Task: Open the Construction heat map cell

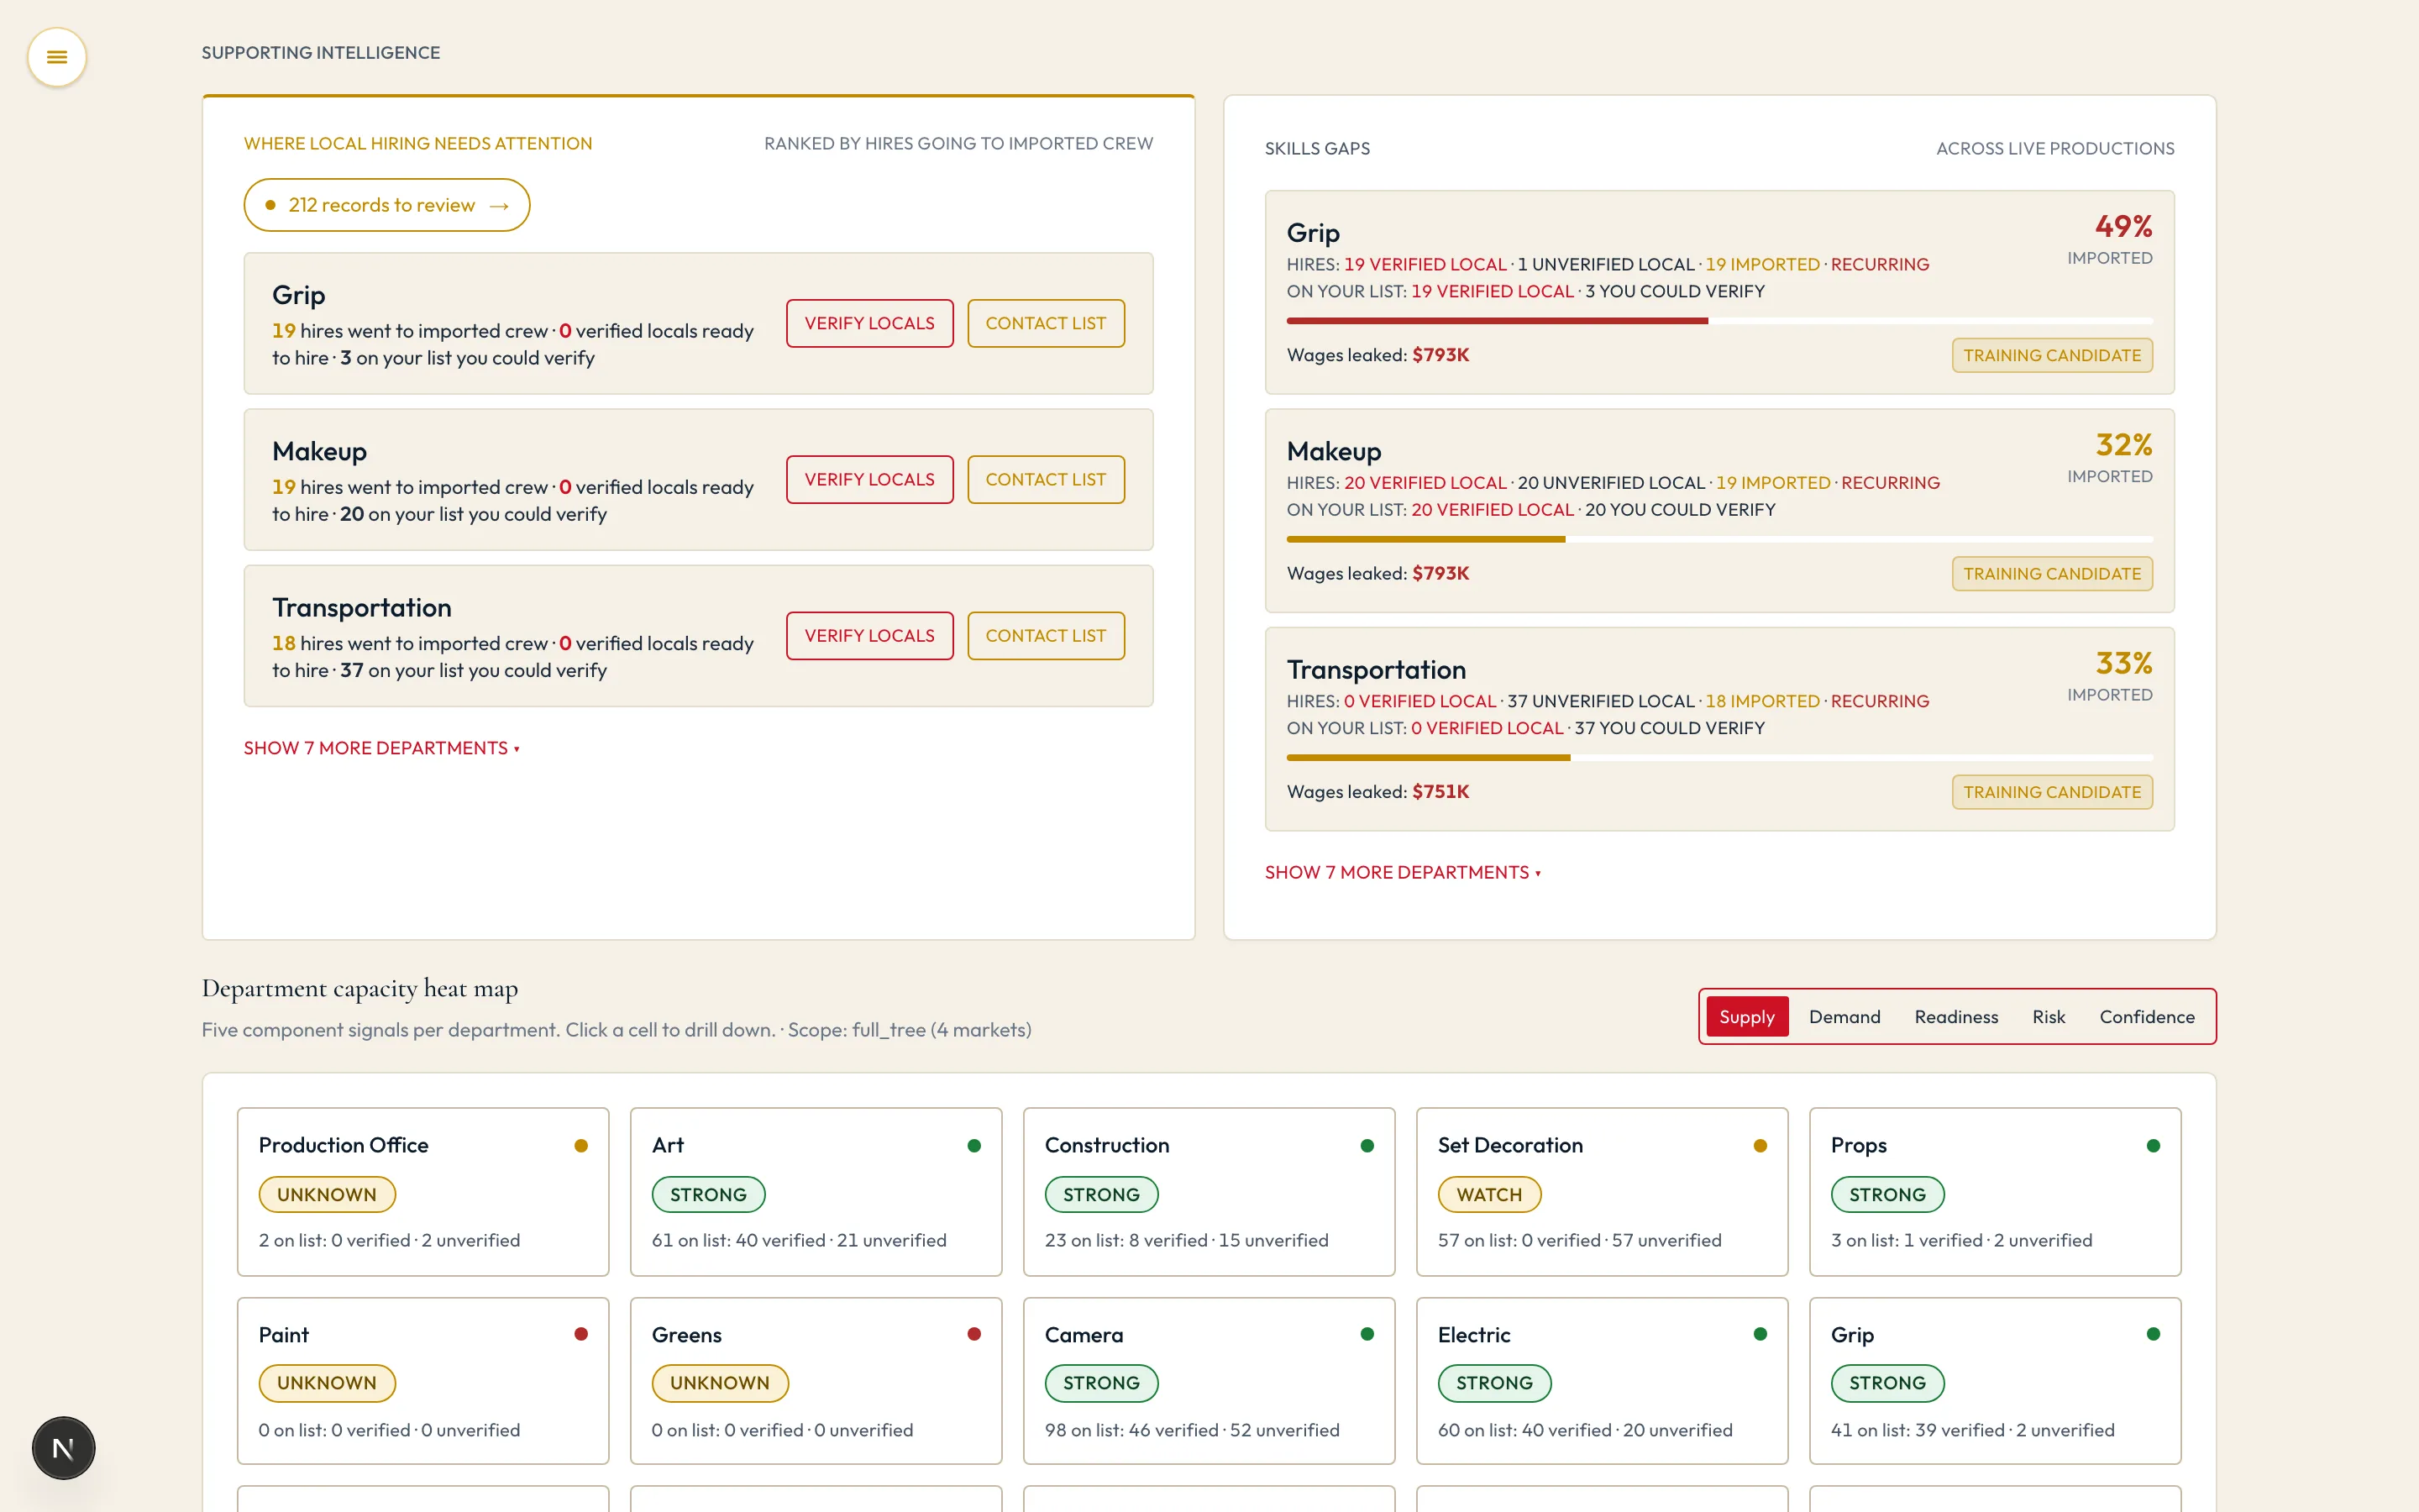Action: click(x=1209, y=1191)
